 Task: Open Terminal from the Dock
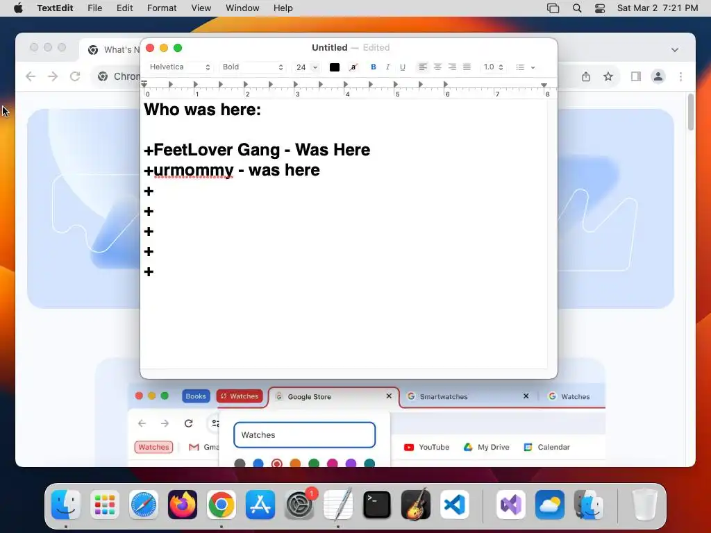click(x=377, y=505)
